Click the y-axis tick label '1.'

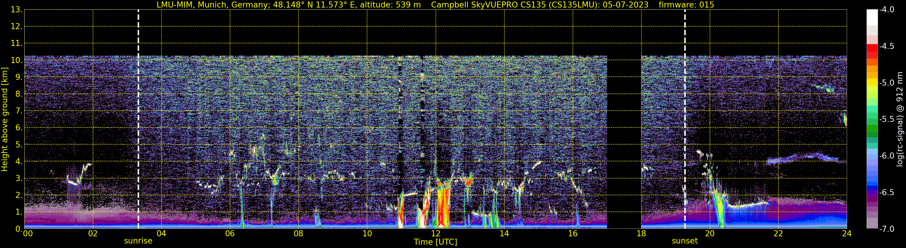pos(18,212)
